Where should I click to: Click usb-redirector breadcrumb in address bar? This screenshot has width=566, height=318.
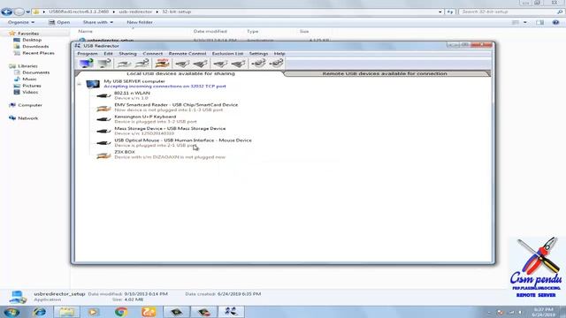[135, 11]
